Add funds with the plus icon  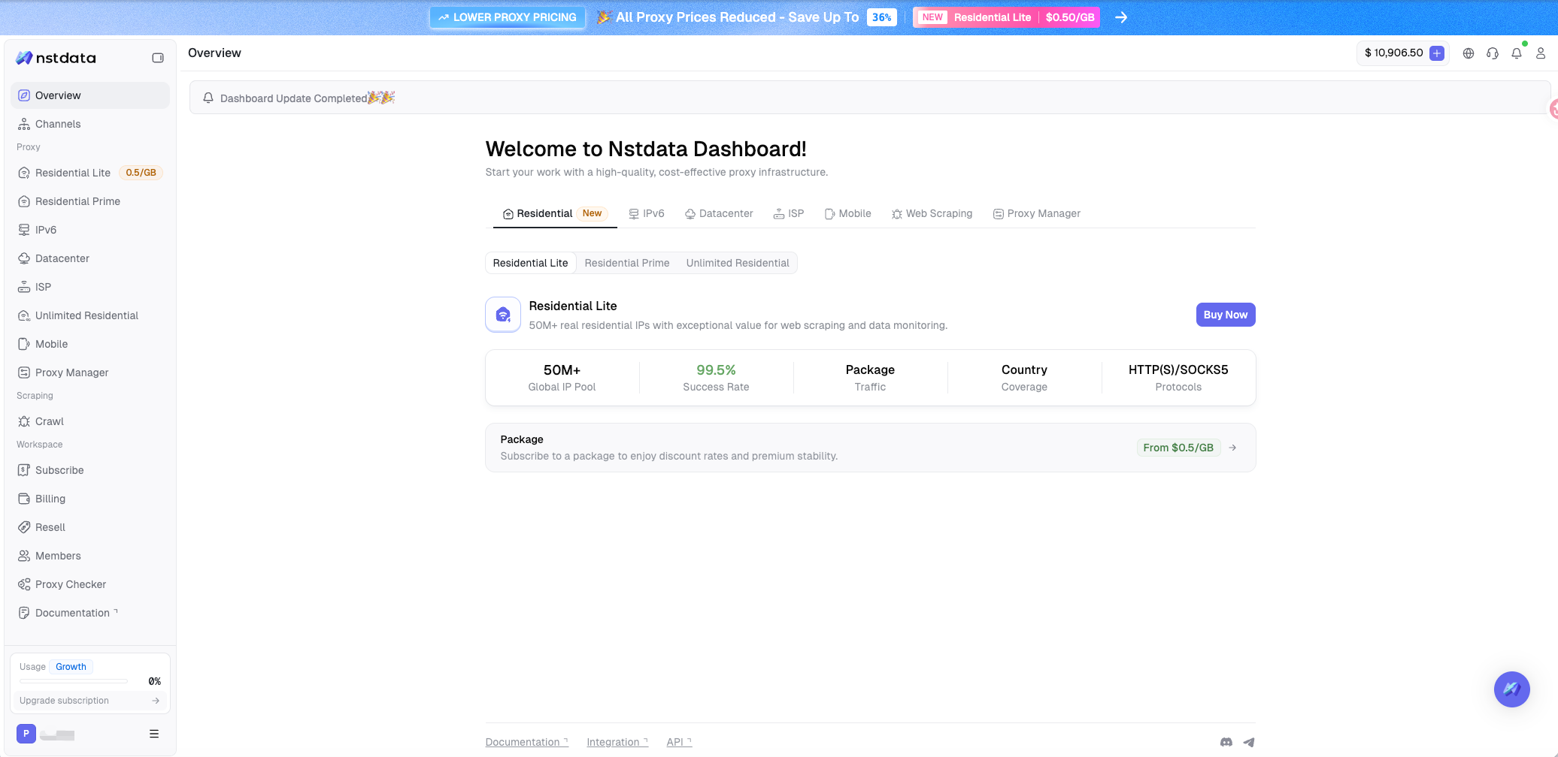pyautogui.click(x=1437, y=53)
